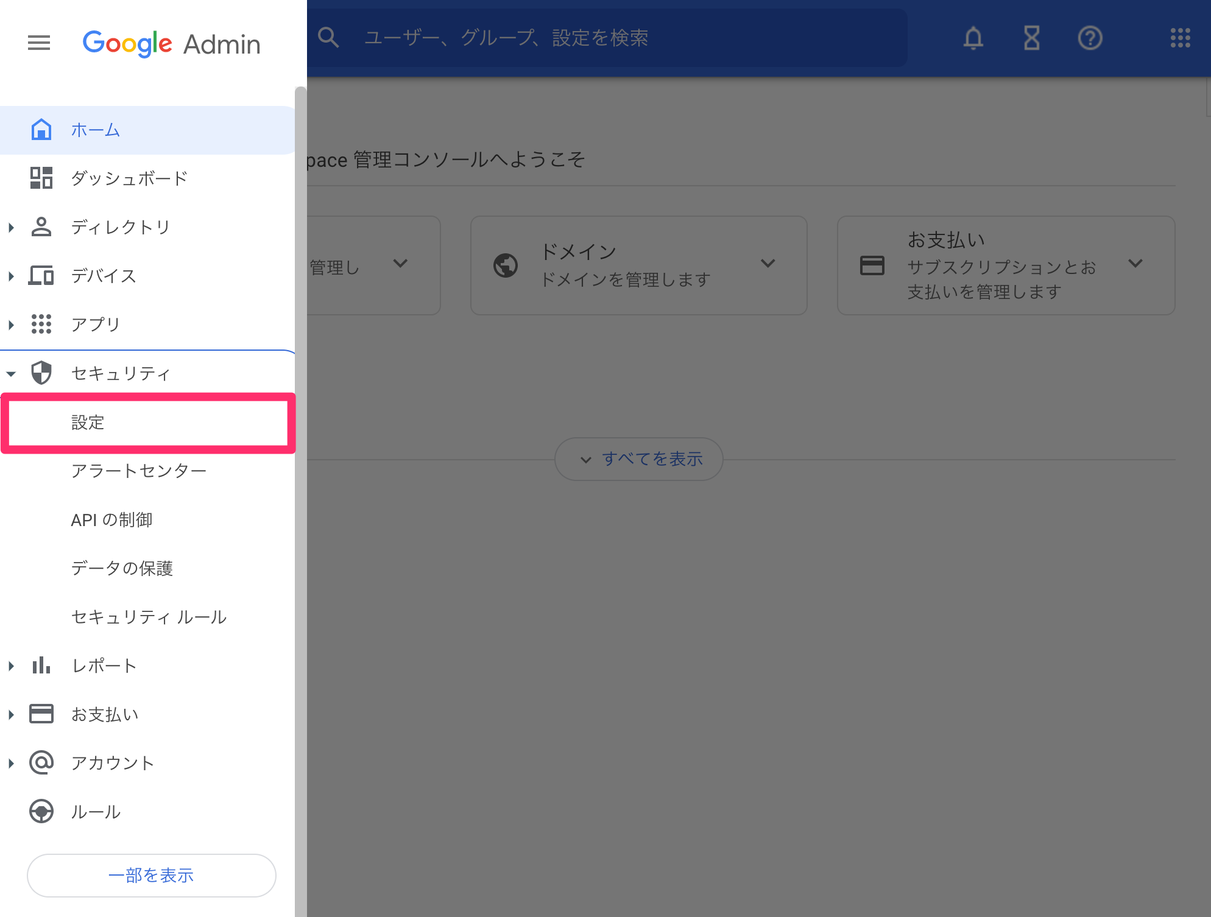Click the hamburger main menu icon
The height and width of the screenshot is (917, 1211).
[x=39, y=43]
